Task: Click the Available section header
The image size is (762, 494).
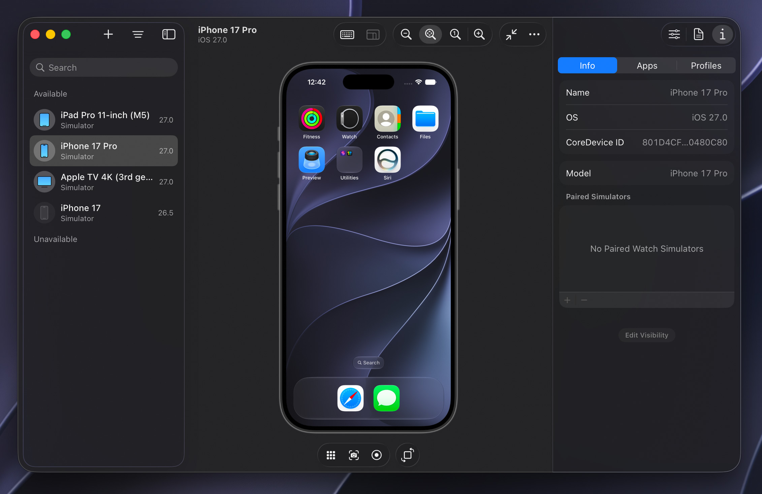Action: pos(51,94)
